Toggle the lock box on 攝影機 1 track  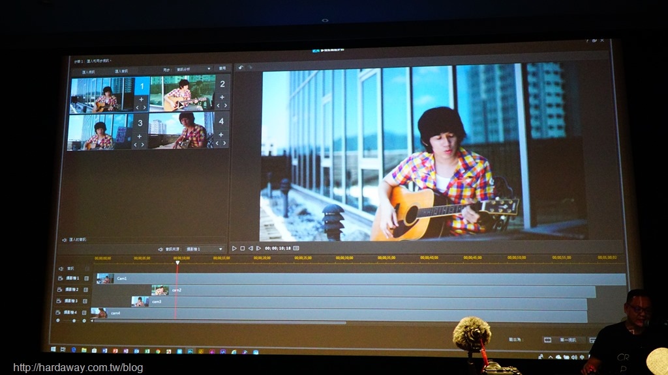pyautogui.click(x=87, y=279)
